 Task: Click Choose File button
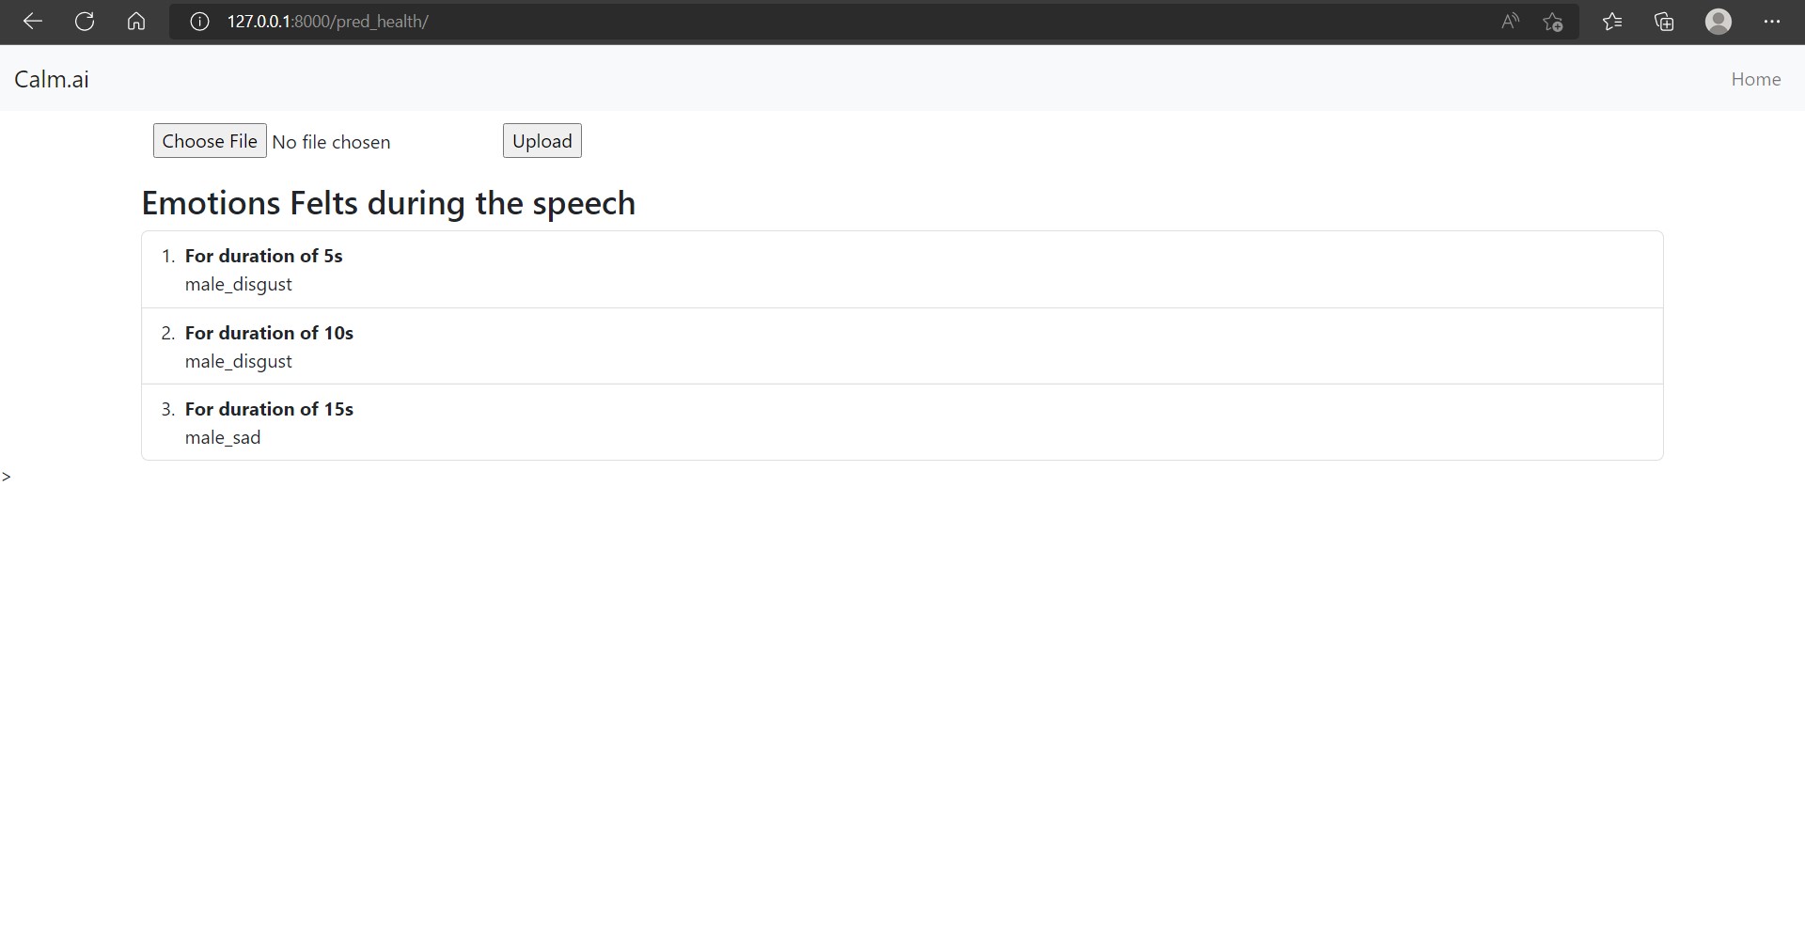210,141
